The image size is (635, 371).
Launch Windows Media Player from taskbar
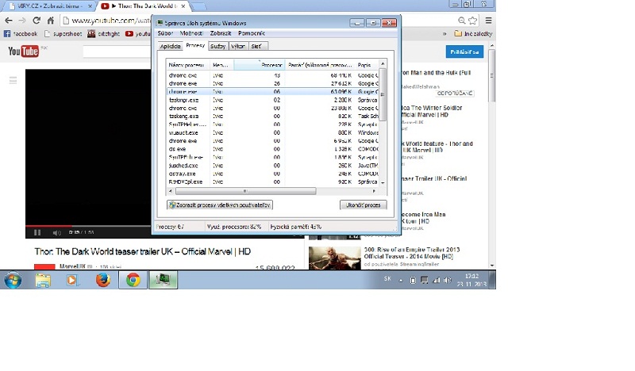[x=72, y=280]
